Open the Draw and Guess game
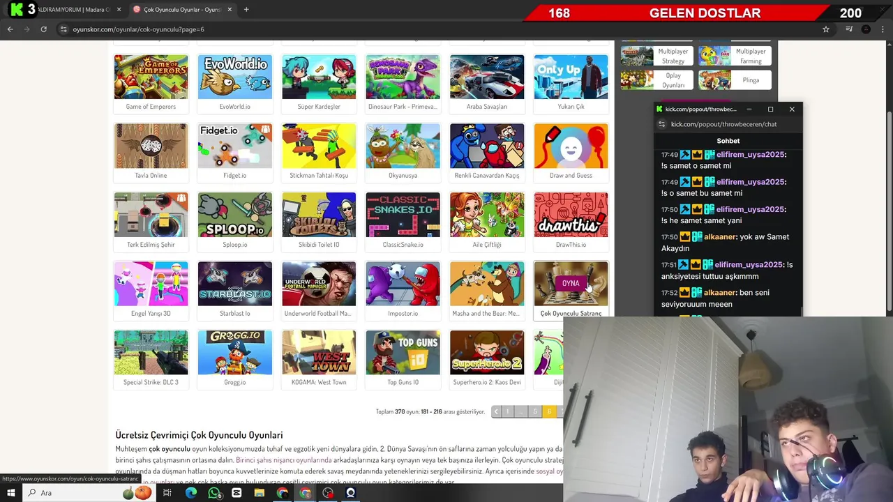Screen dimensions: 893x502 coord(571,146)
